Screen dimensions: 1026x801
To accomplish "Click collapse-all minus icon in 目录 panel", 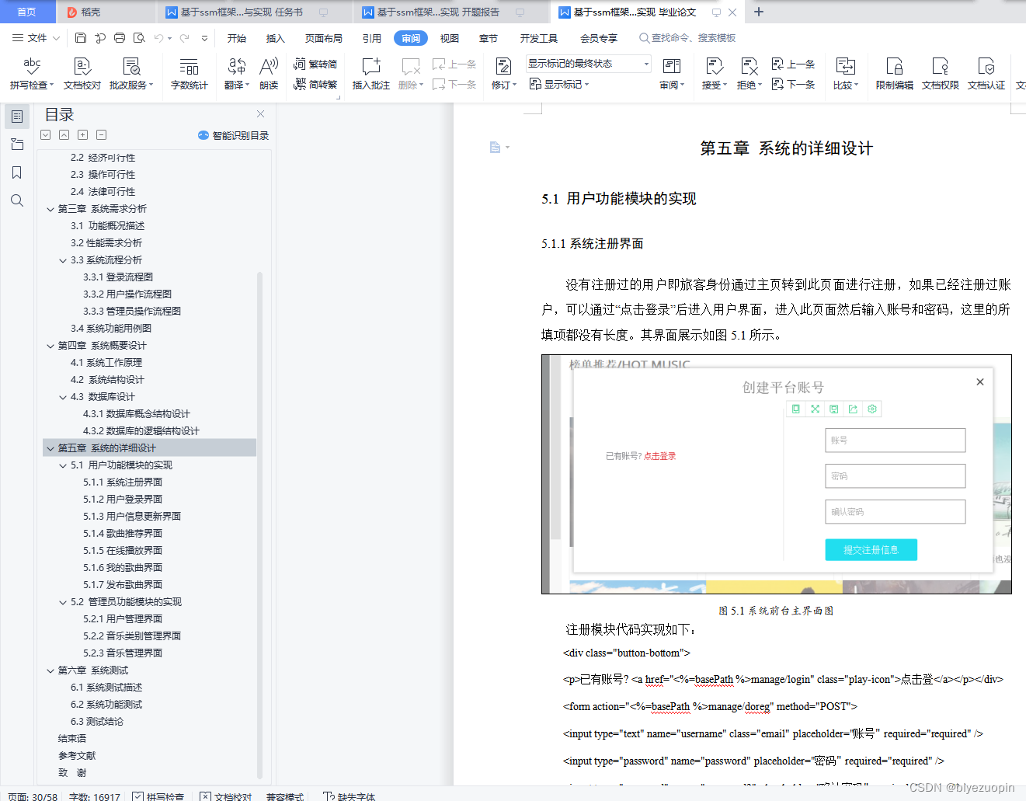I will coord(101,134).
